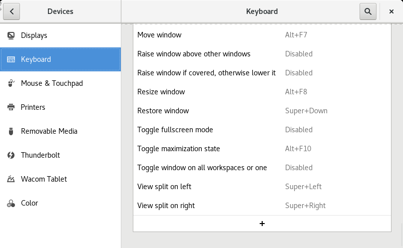Click the Wacom Tablet icon
This screenshot has width=403, height=248.
[x=11, y=179]
